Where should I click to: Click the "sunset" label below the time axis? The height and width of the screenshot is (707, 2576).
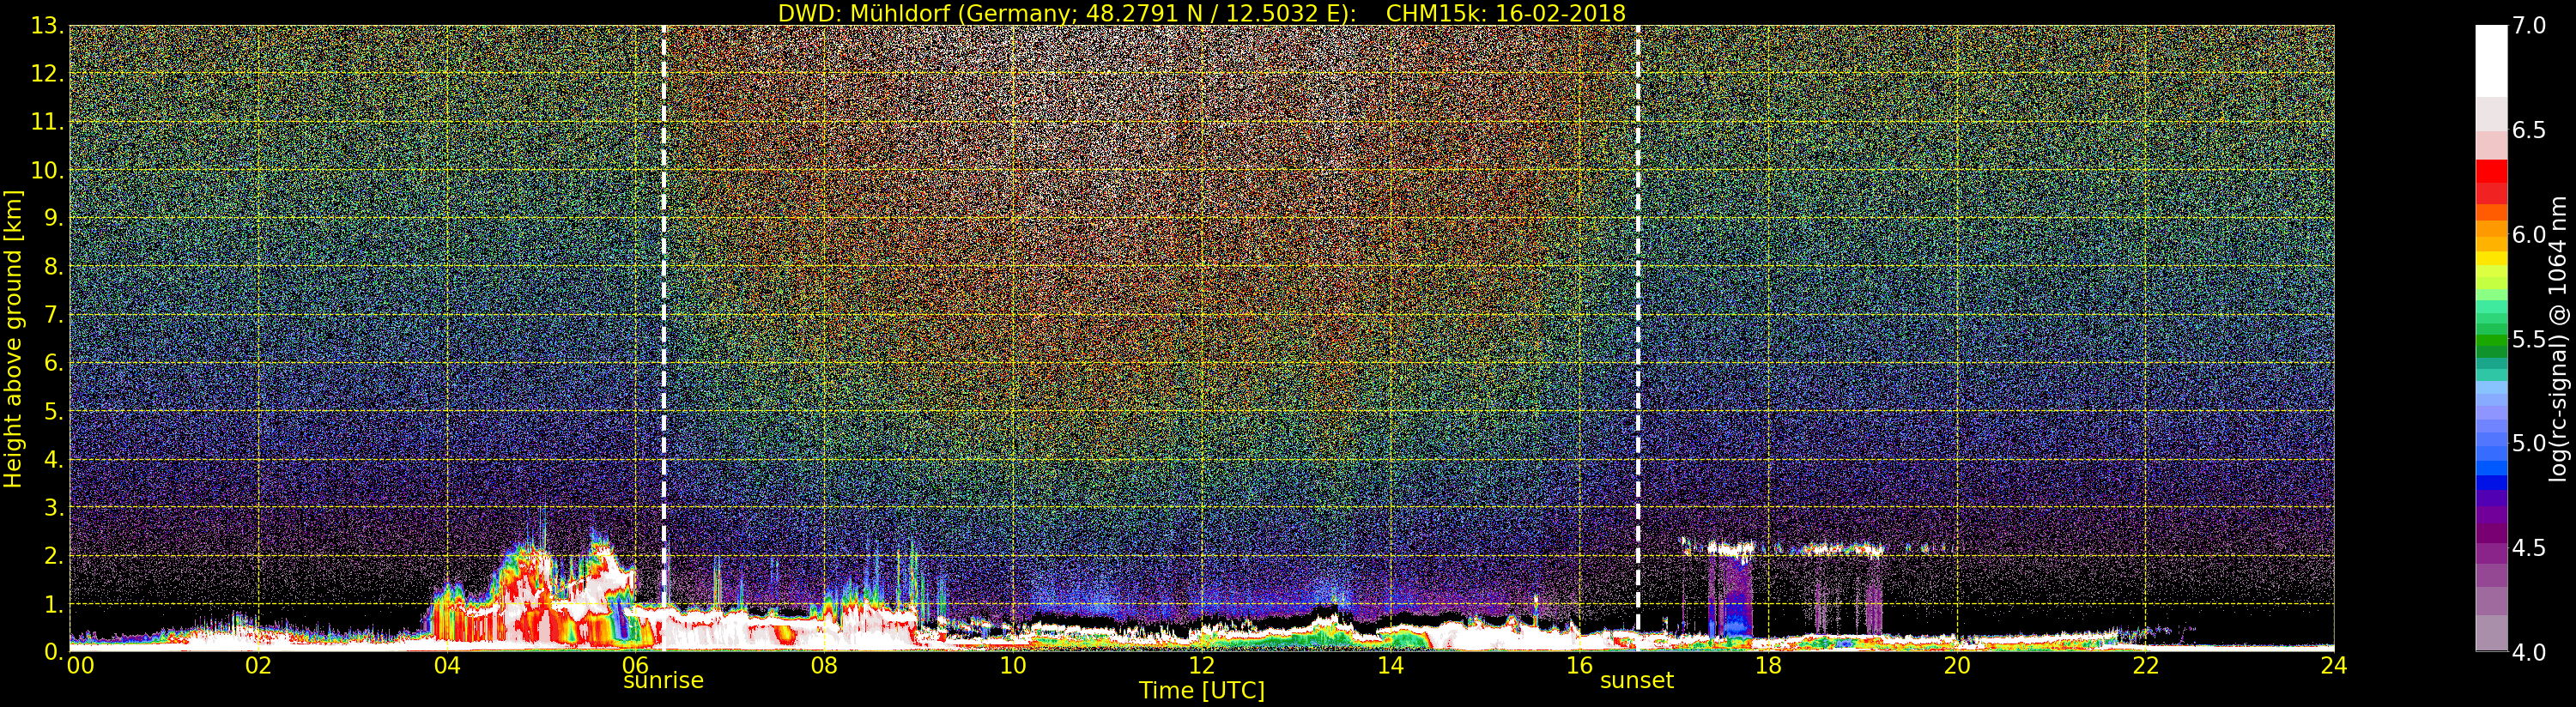click(x=1637, y=681)
